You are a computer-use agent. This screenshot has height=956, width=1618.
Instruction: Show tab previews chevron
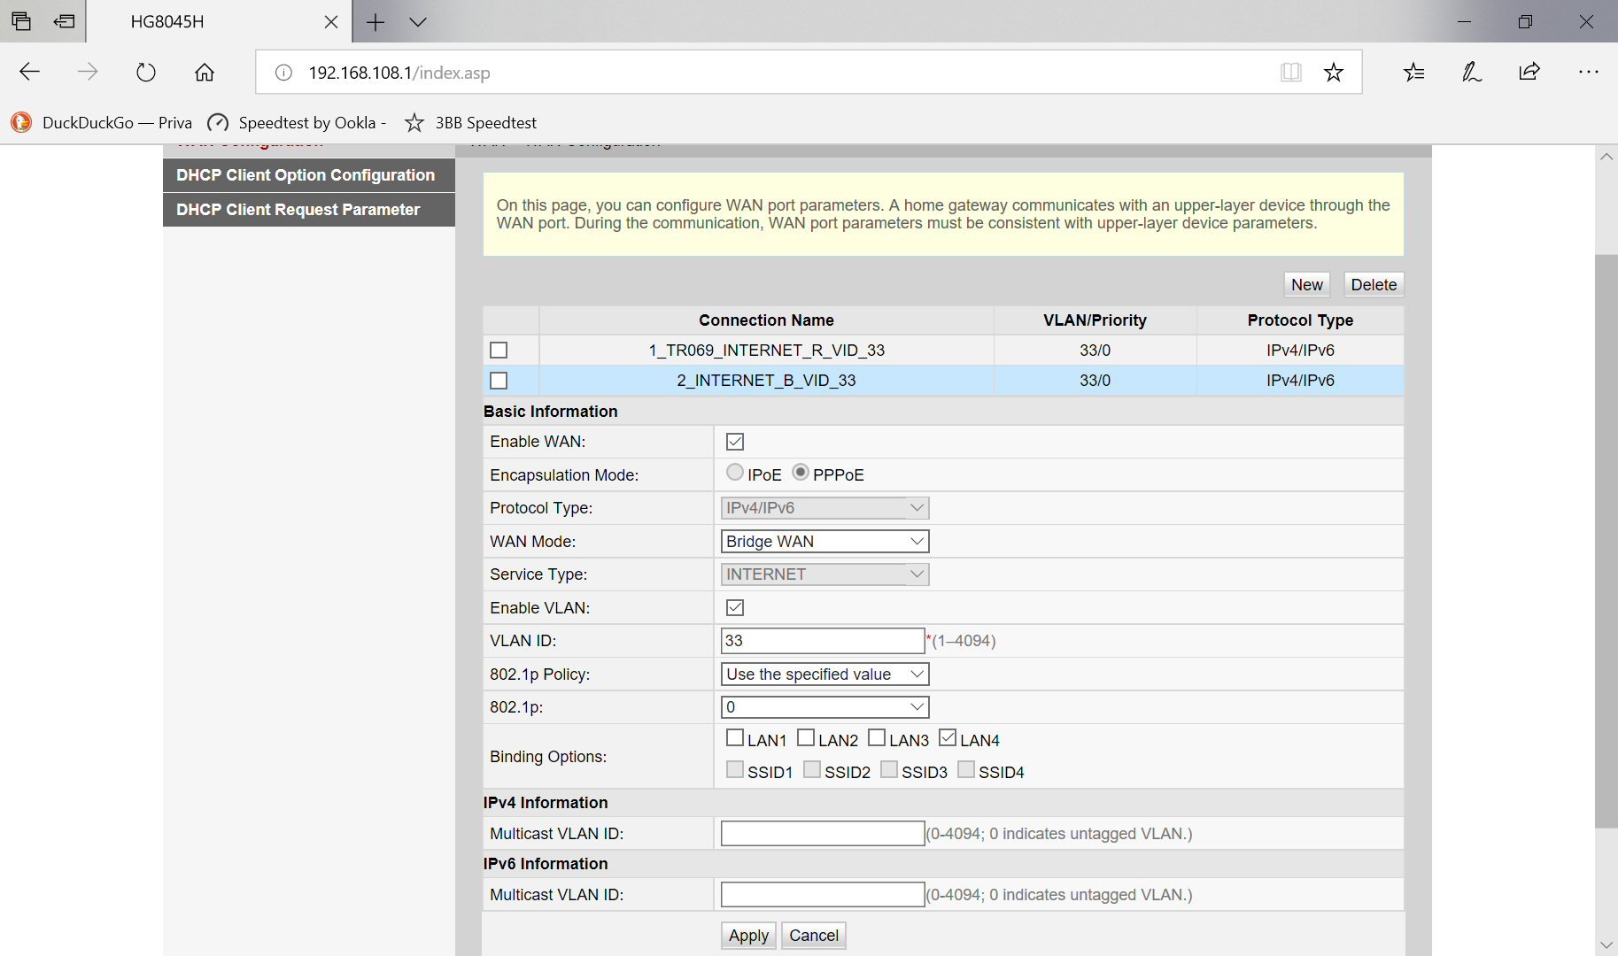[418, 22]
